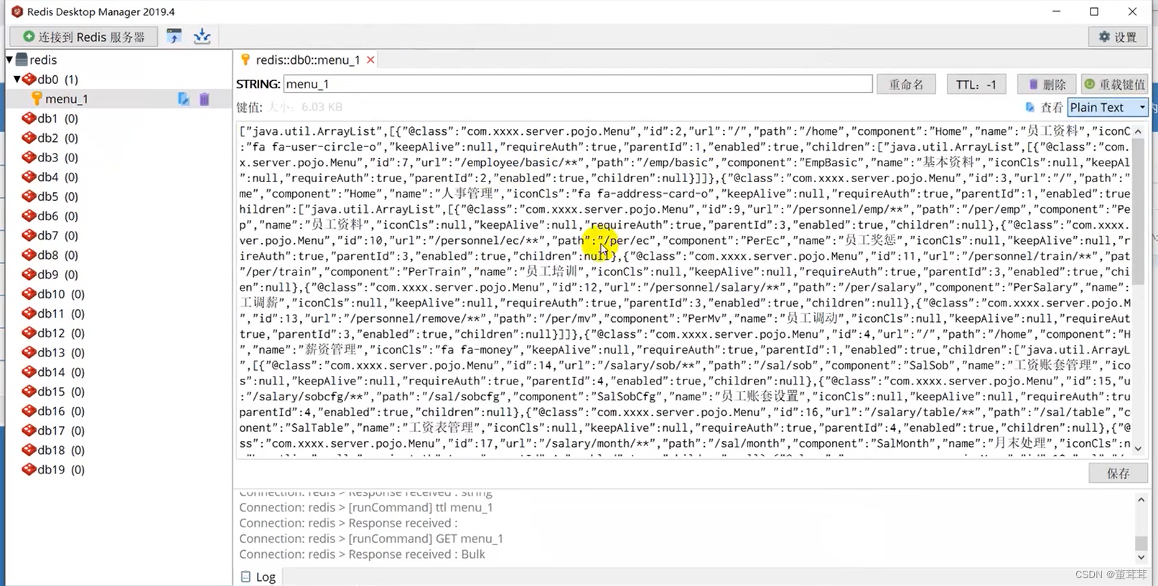This screenshot has height=586, width=1158.
Task: Select db16 database
Action: click(61, 411)
